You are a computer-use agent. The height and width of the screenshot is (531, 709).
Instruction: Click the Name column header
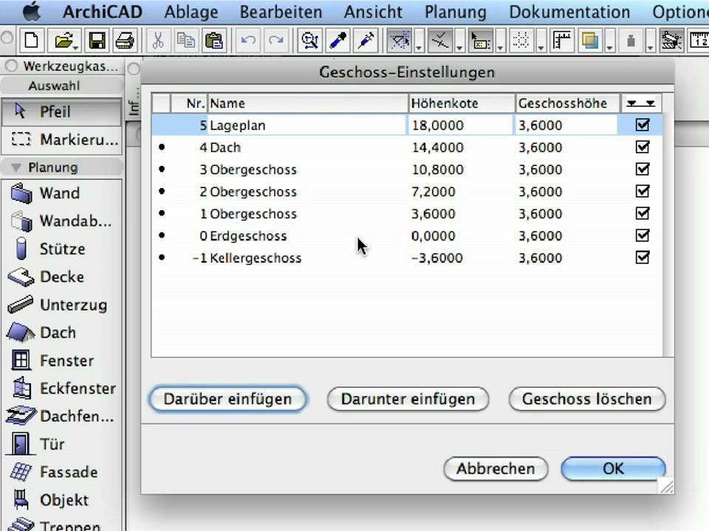click(308, 103)
